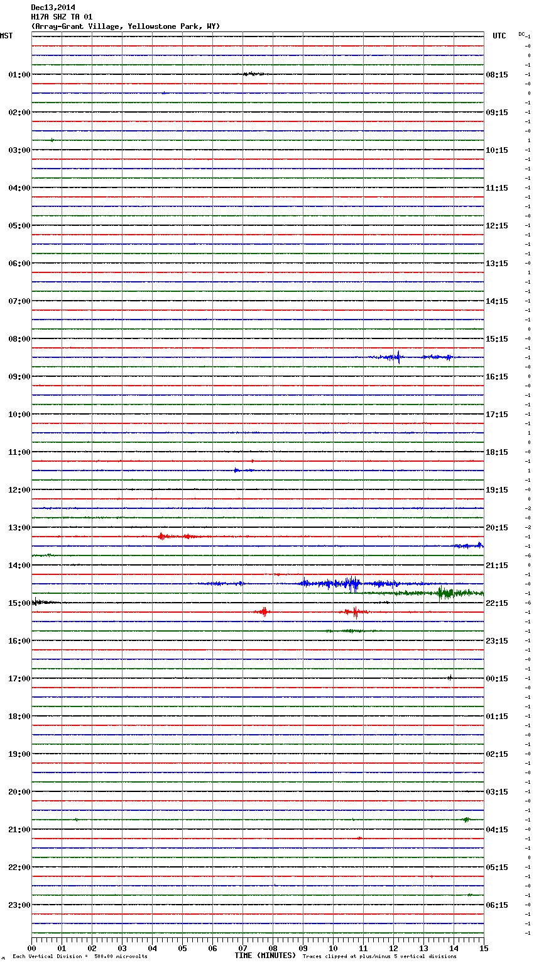The image size is (534, 965).
Task: Click the UTC timezone header
Action: point(499,36)
